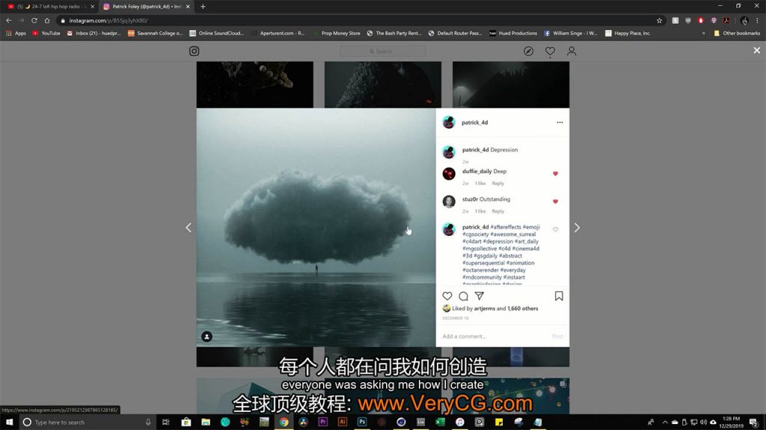The width and height of the screenshot is (766, 430).
Task: Open stuz0r's profile avatar
Action: (x=449, y=202)
